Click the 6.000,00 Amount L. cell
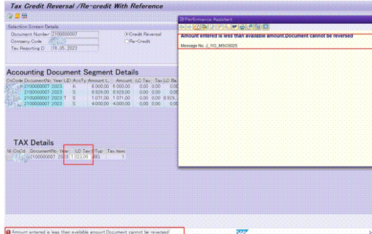 click(x=100, y=87)
